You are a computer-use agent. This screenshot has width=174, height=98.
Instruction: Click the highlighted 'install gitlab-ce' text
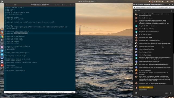click(21, 33)
